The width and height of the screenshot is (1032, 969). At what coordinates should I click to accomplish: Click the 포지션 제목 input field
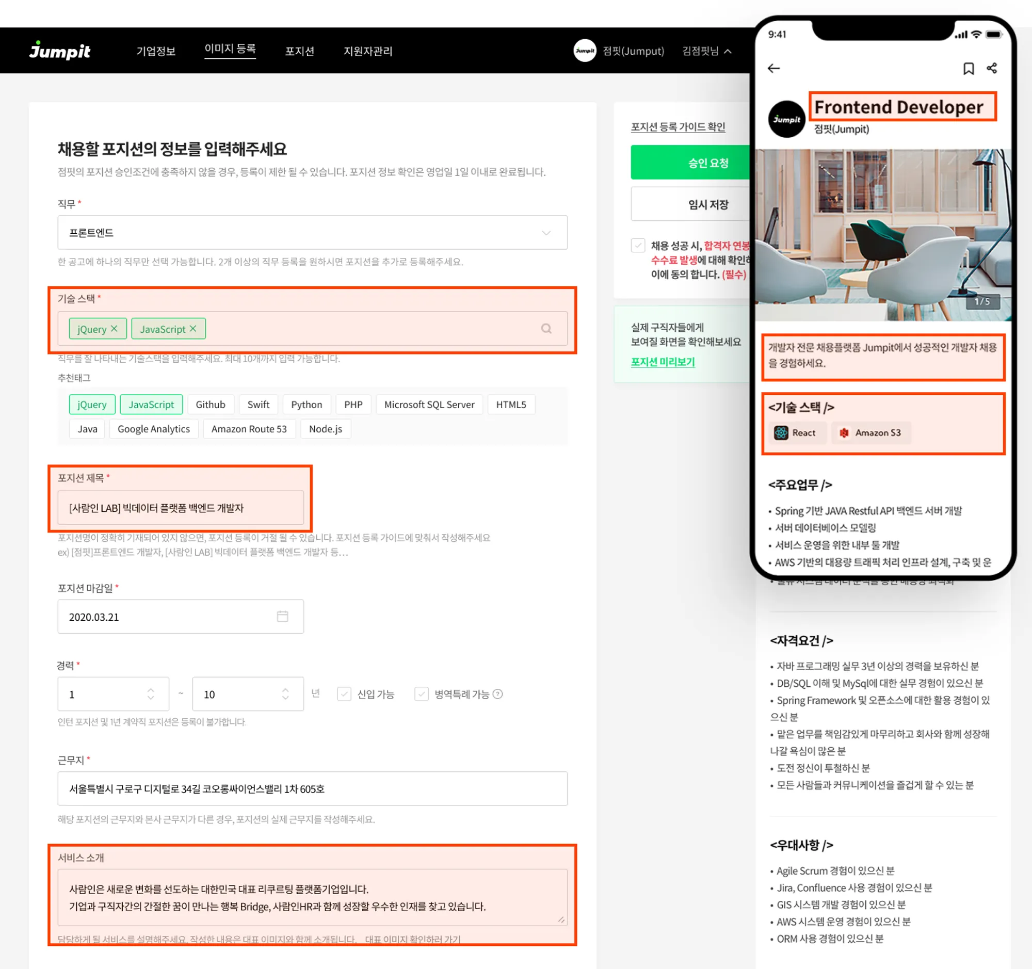pyautogui.click(x=180, y=508)
